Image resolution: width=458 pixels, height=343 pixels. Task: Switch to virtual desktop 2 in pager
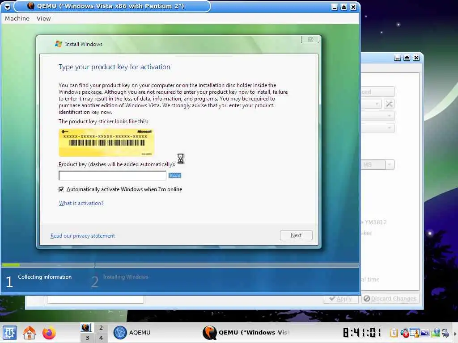101,327
